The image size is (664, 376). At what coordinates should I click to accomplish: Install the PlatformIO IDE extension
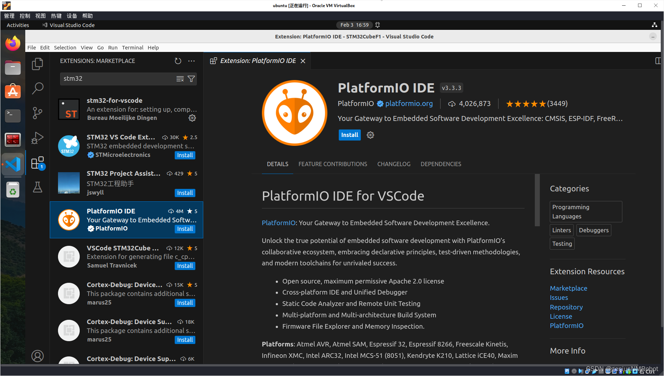pos(349,135)
